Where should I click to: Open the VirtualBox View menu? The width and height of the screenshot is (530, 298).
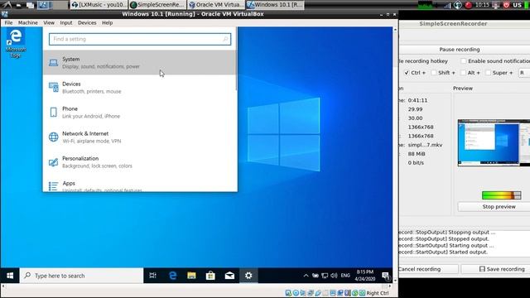point(49,22)
